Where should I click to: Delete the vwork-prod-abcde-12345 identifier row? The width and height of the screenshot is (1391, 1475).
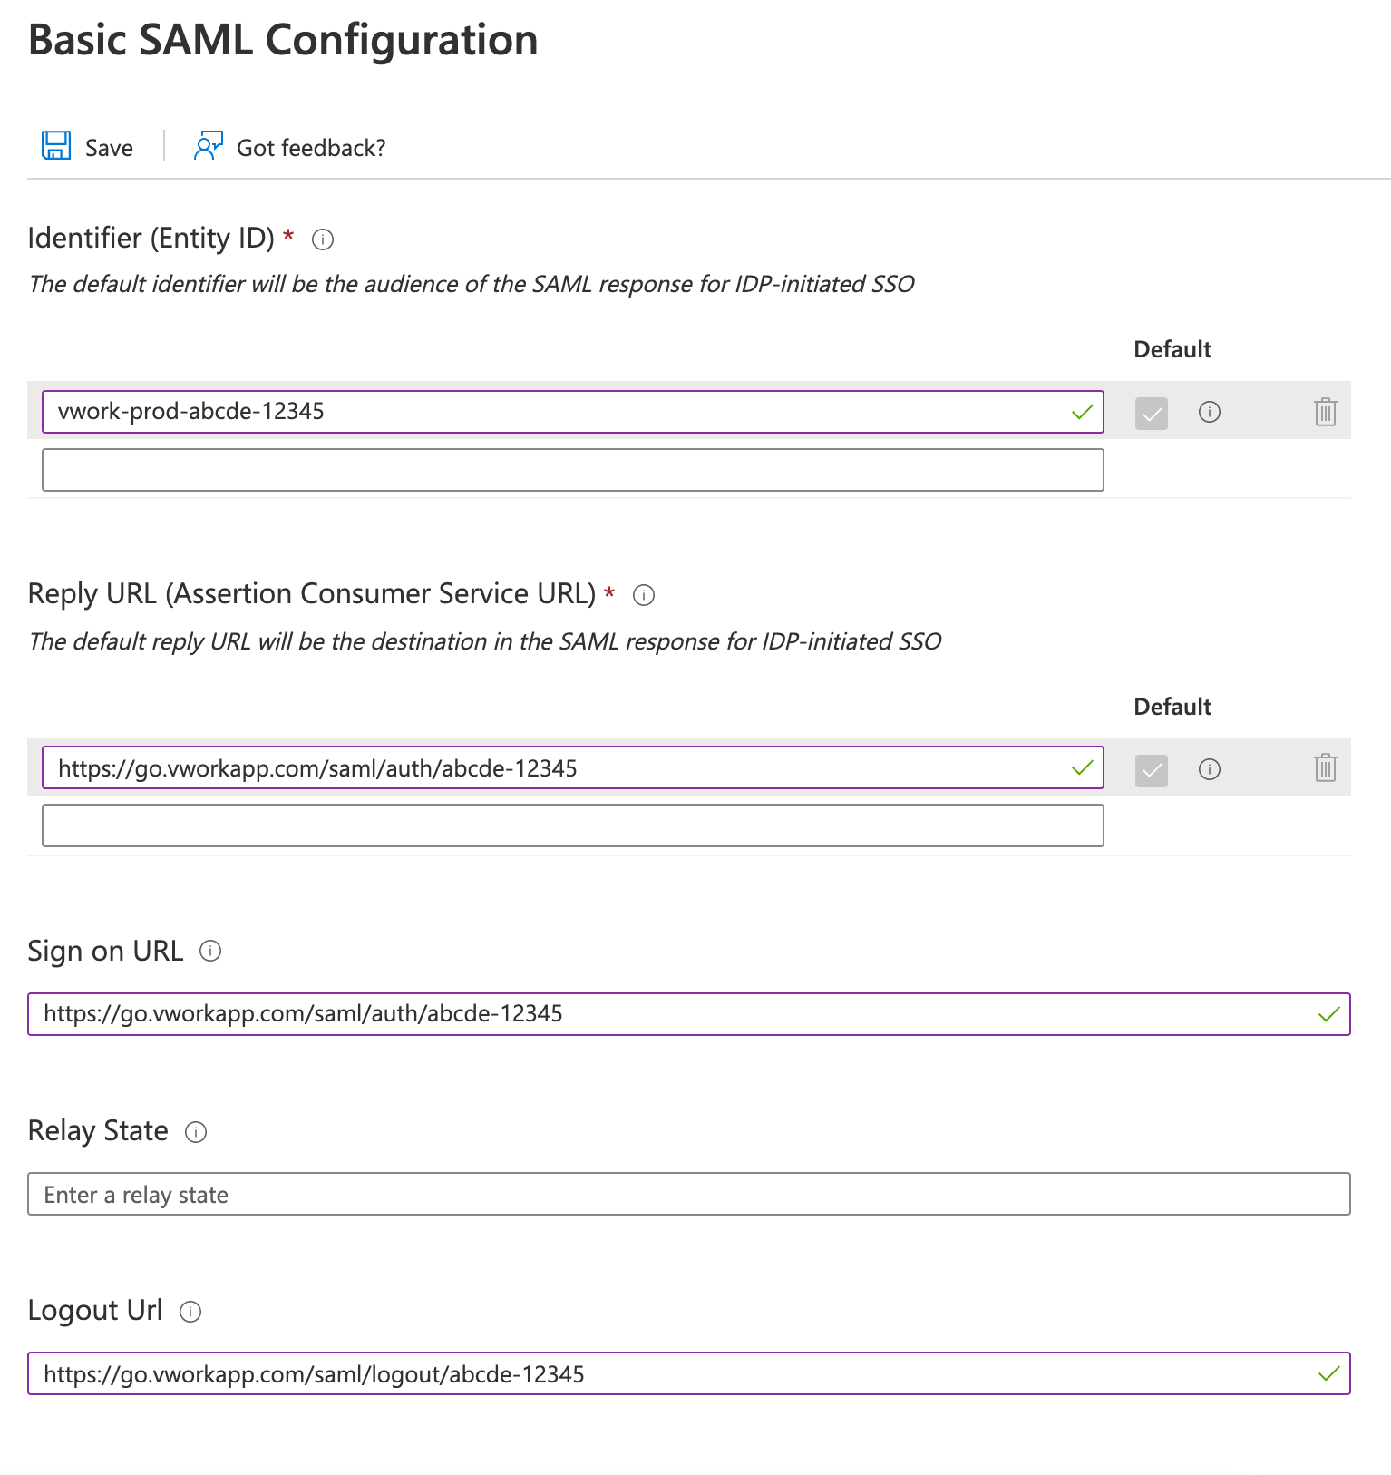1325,412
